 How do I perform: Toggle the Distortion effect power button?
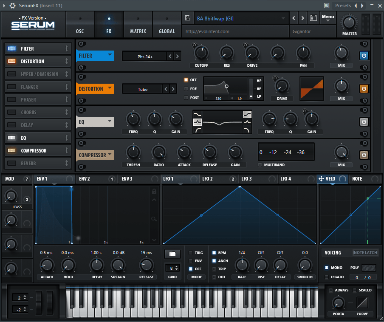pyautogui.click(x=364, y=89)
